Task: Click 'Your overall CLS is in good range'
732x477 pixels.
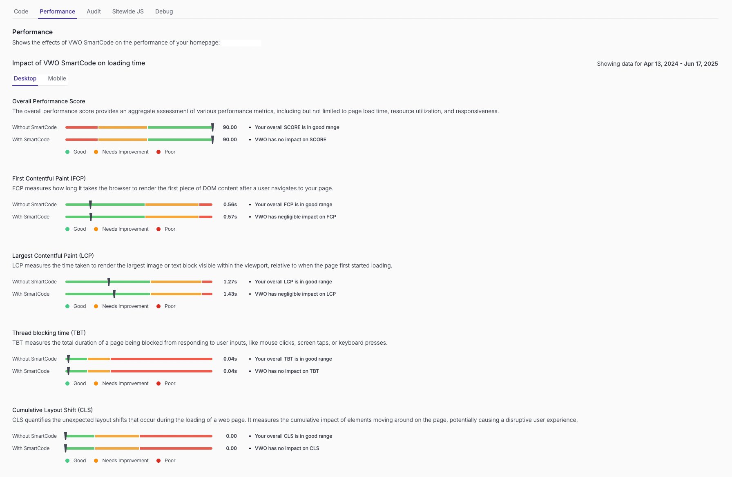Action: tap(293, 436)
